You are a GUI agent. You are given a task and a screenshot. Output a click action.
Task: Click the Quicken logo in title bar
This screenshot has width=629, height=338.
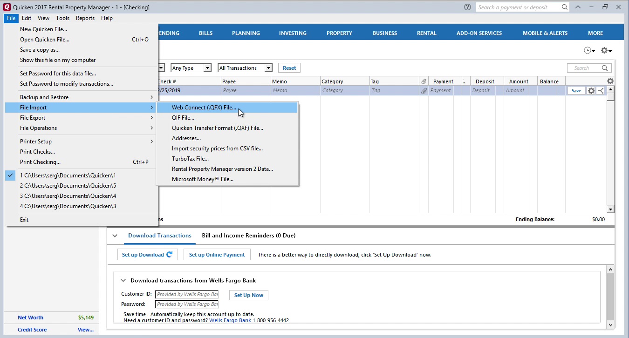[7, 7]
